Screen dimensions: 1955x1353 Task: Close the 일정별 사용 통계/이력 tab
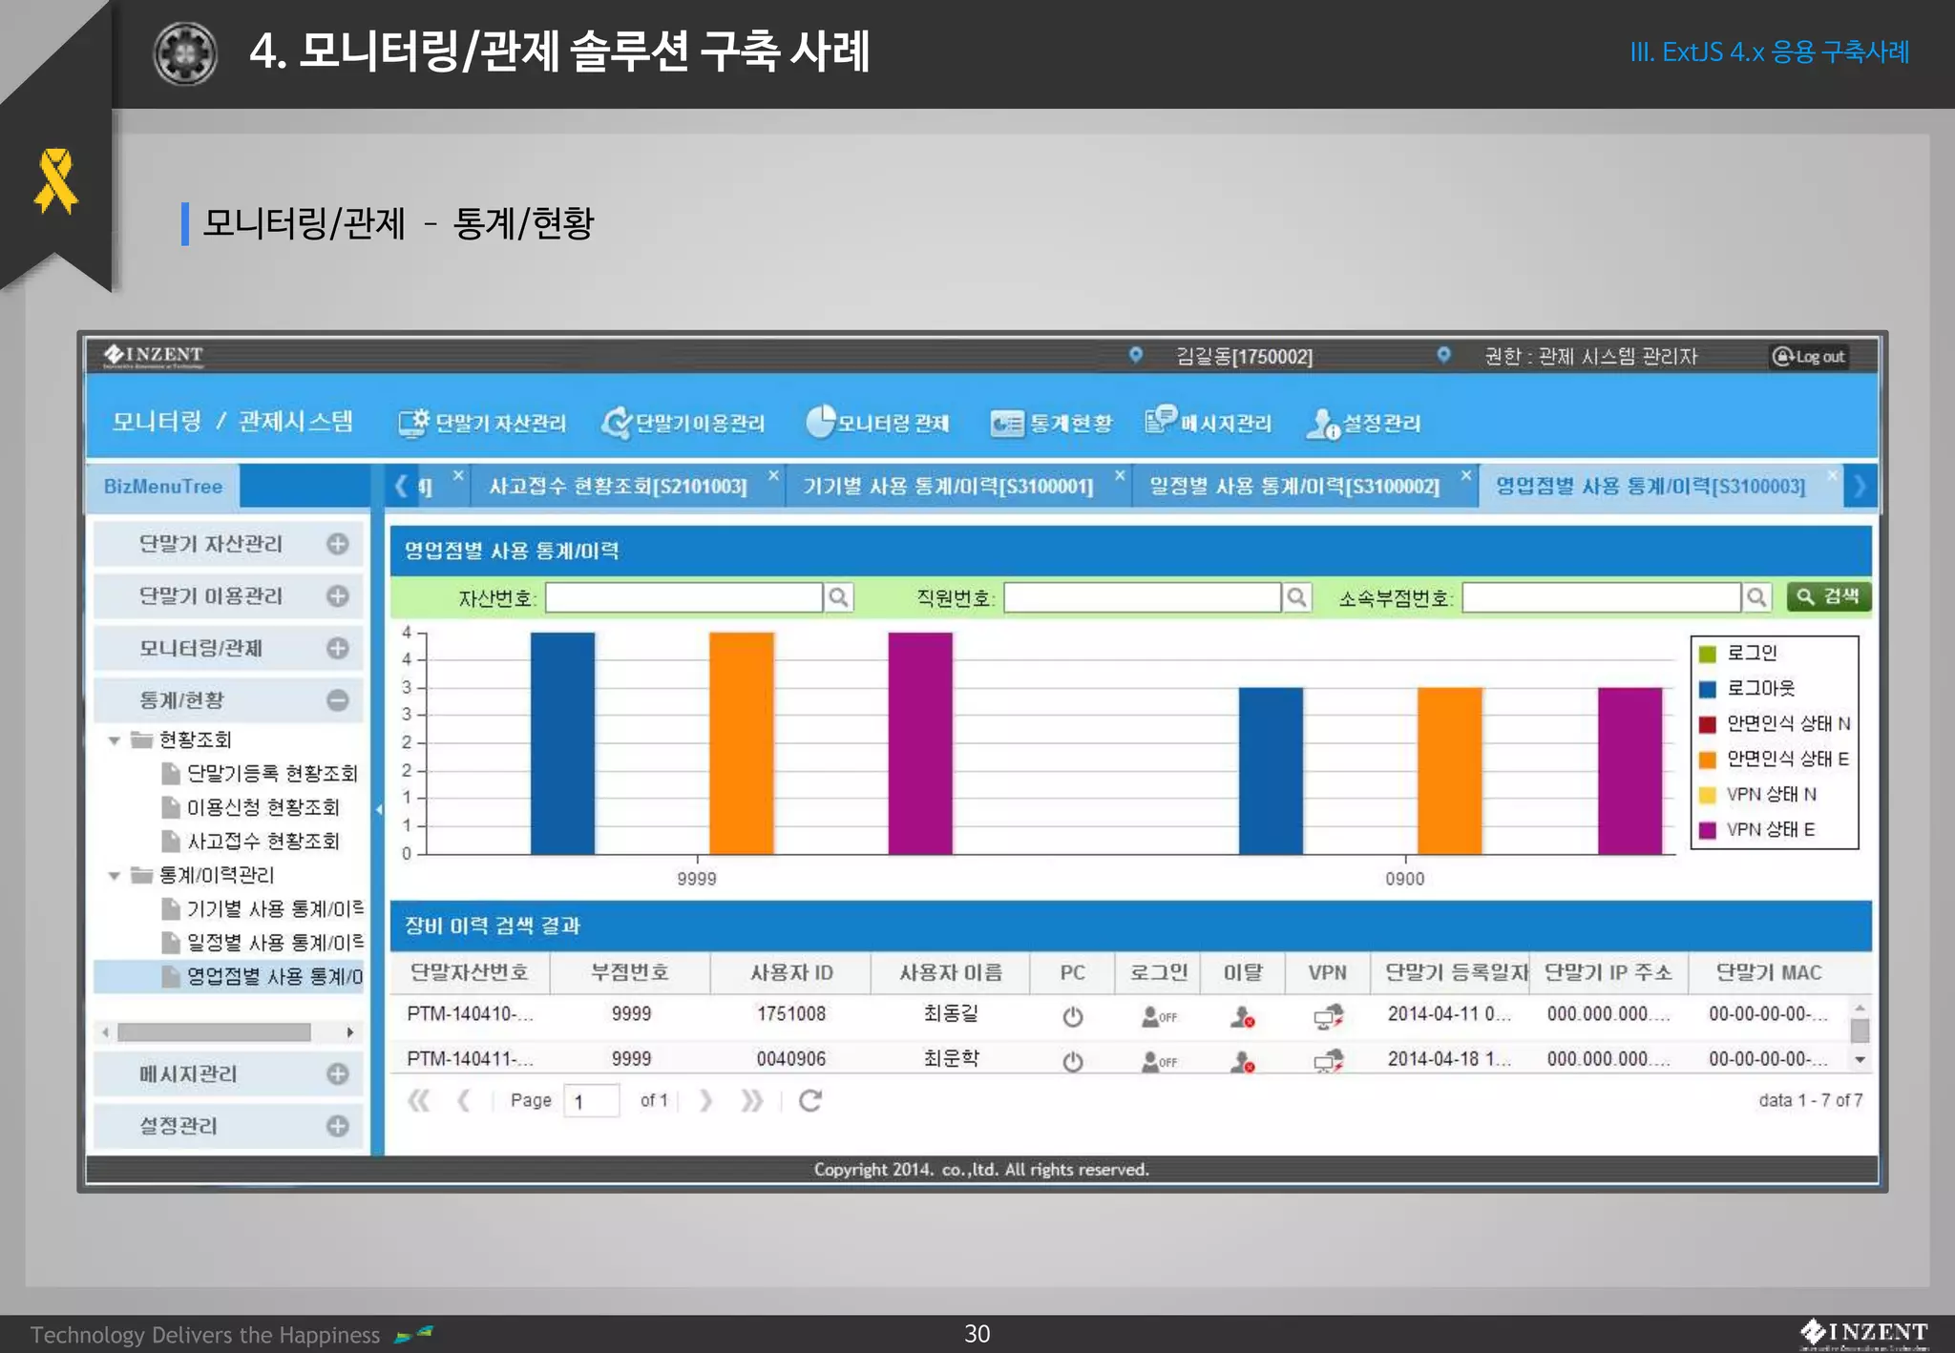[1466, 475]
